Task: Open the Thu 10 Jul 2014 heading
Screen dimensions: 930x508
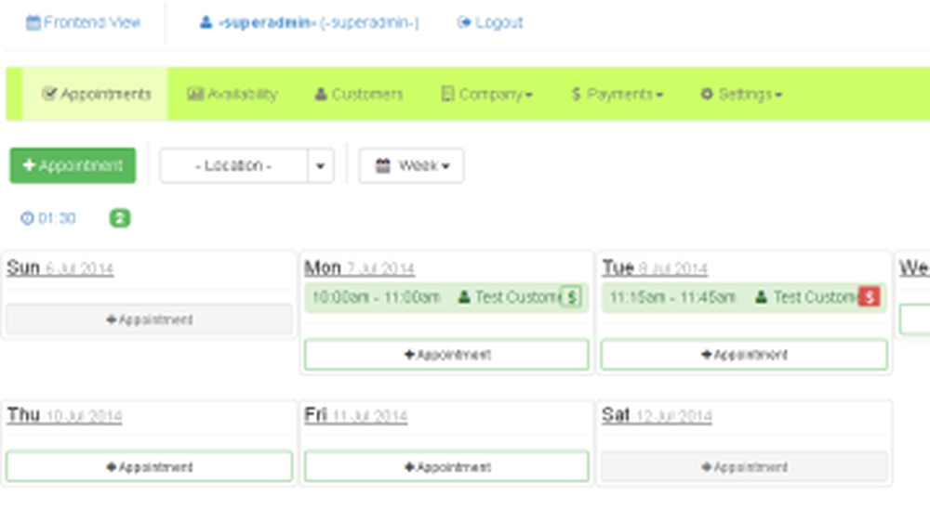Action: [x=64, y=415]
